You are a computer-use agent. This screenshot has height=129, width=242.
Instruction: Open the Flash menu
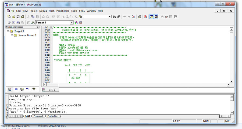pos(52,11)
